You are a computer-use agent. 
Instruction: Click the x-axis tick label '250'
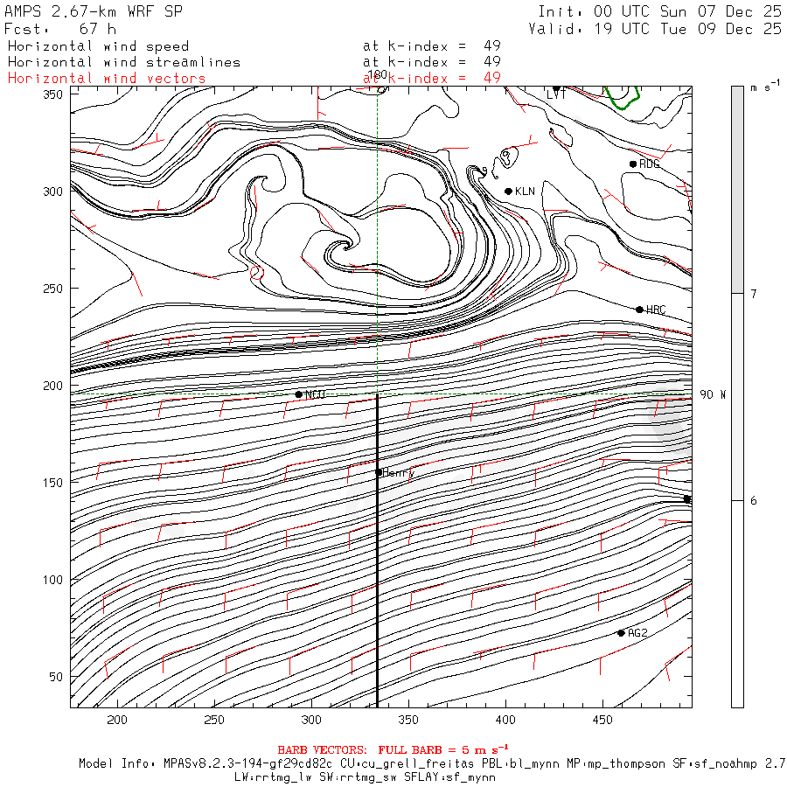point(214,720)
